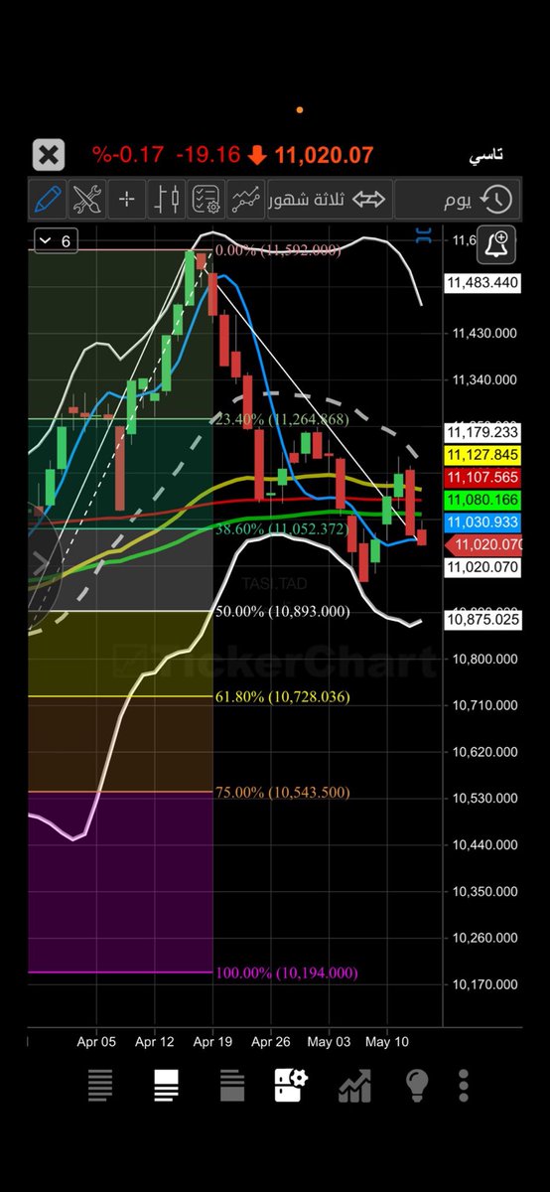Viewport: 550px width, 1192px height.
Task: Click the red 11,107.565 indicator tag
Action: [x=483, y=477]
